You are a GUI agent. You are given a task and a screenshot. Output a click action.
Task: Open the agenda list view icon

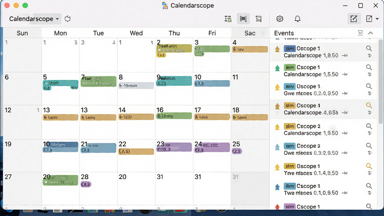pyautogui.click(x=258, y=19)
